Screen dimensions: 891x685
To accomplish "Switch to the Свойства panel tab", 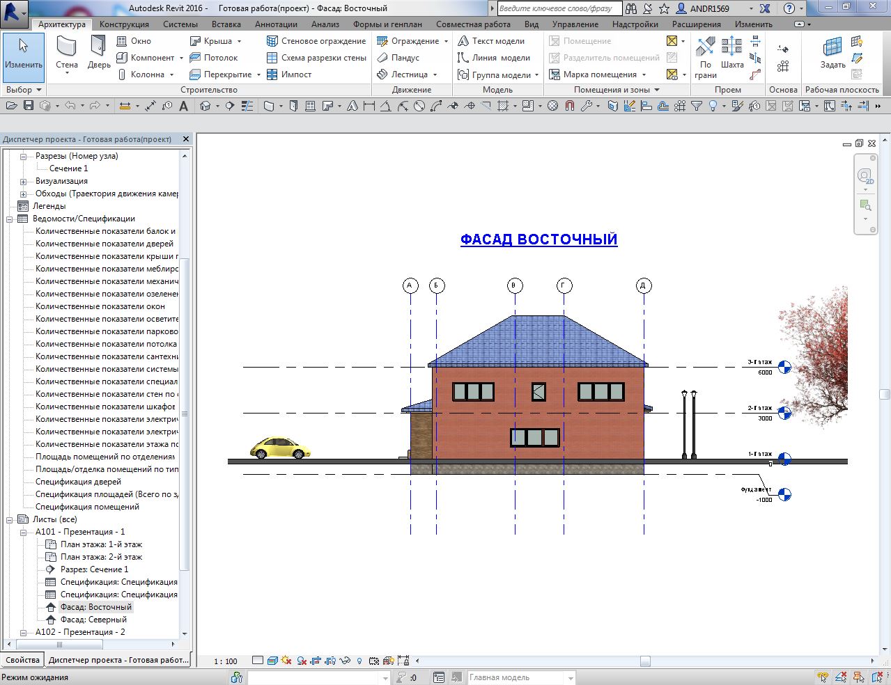I will click(22, 660).
